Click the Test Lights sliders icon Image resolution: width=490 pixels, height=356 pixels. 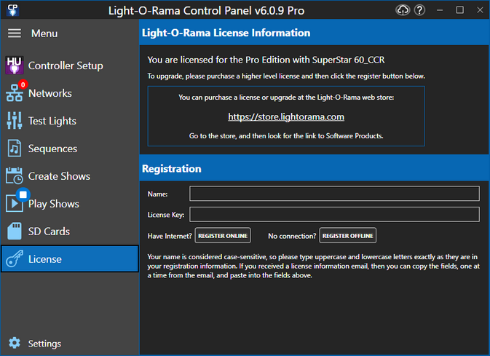[x=15, y=121]
